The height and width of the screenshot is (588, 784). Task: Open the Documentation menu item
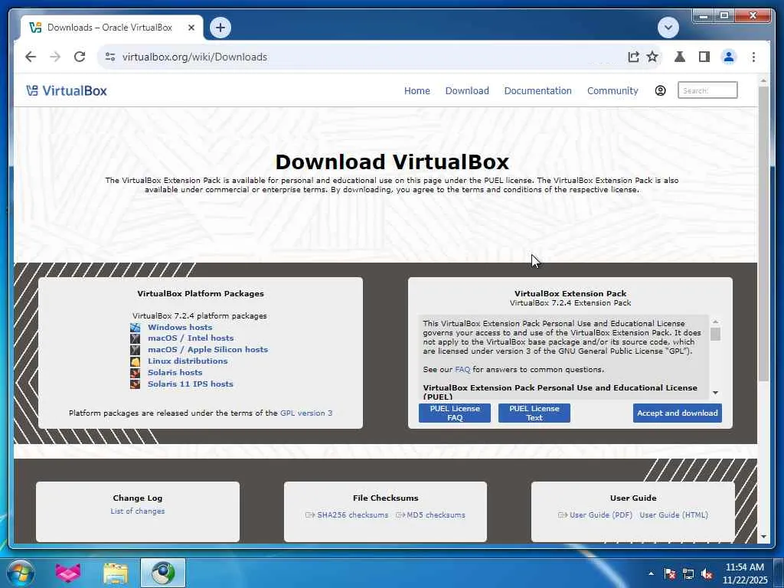click(x=537, y=90)
